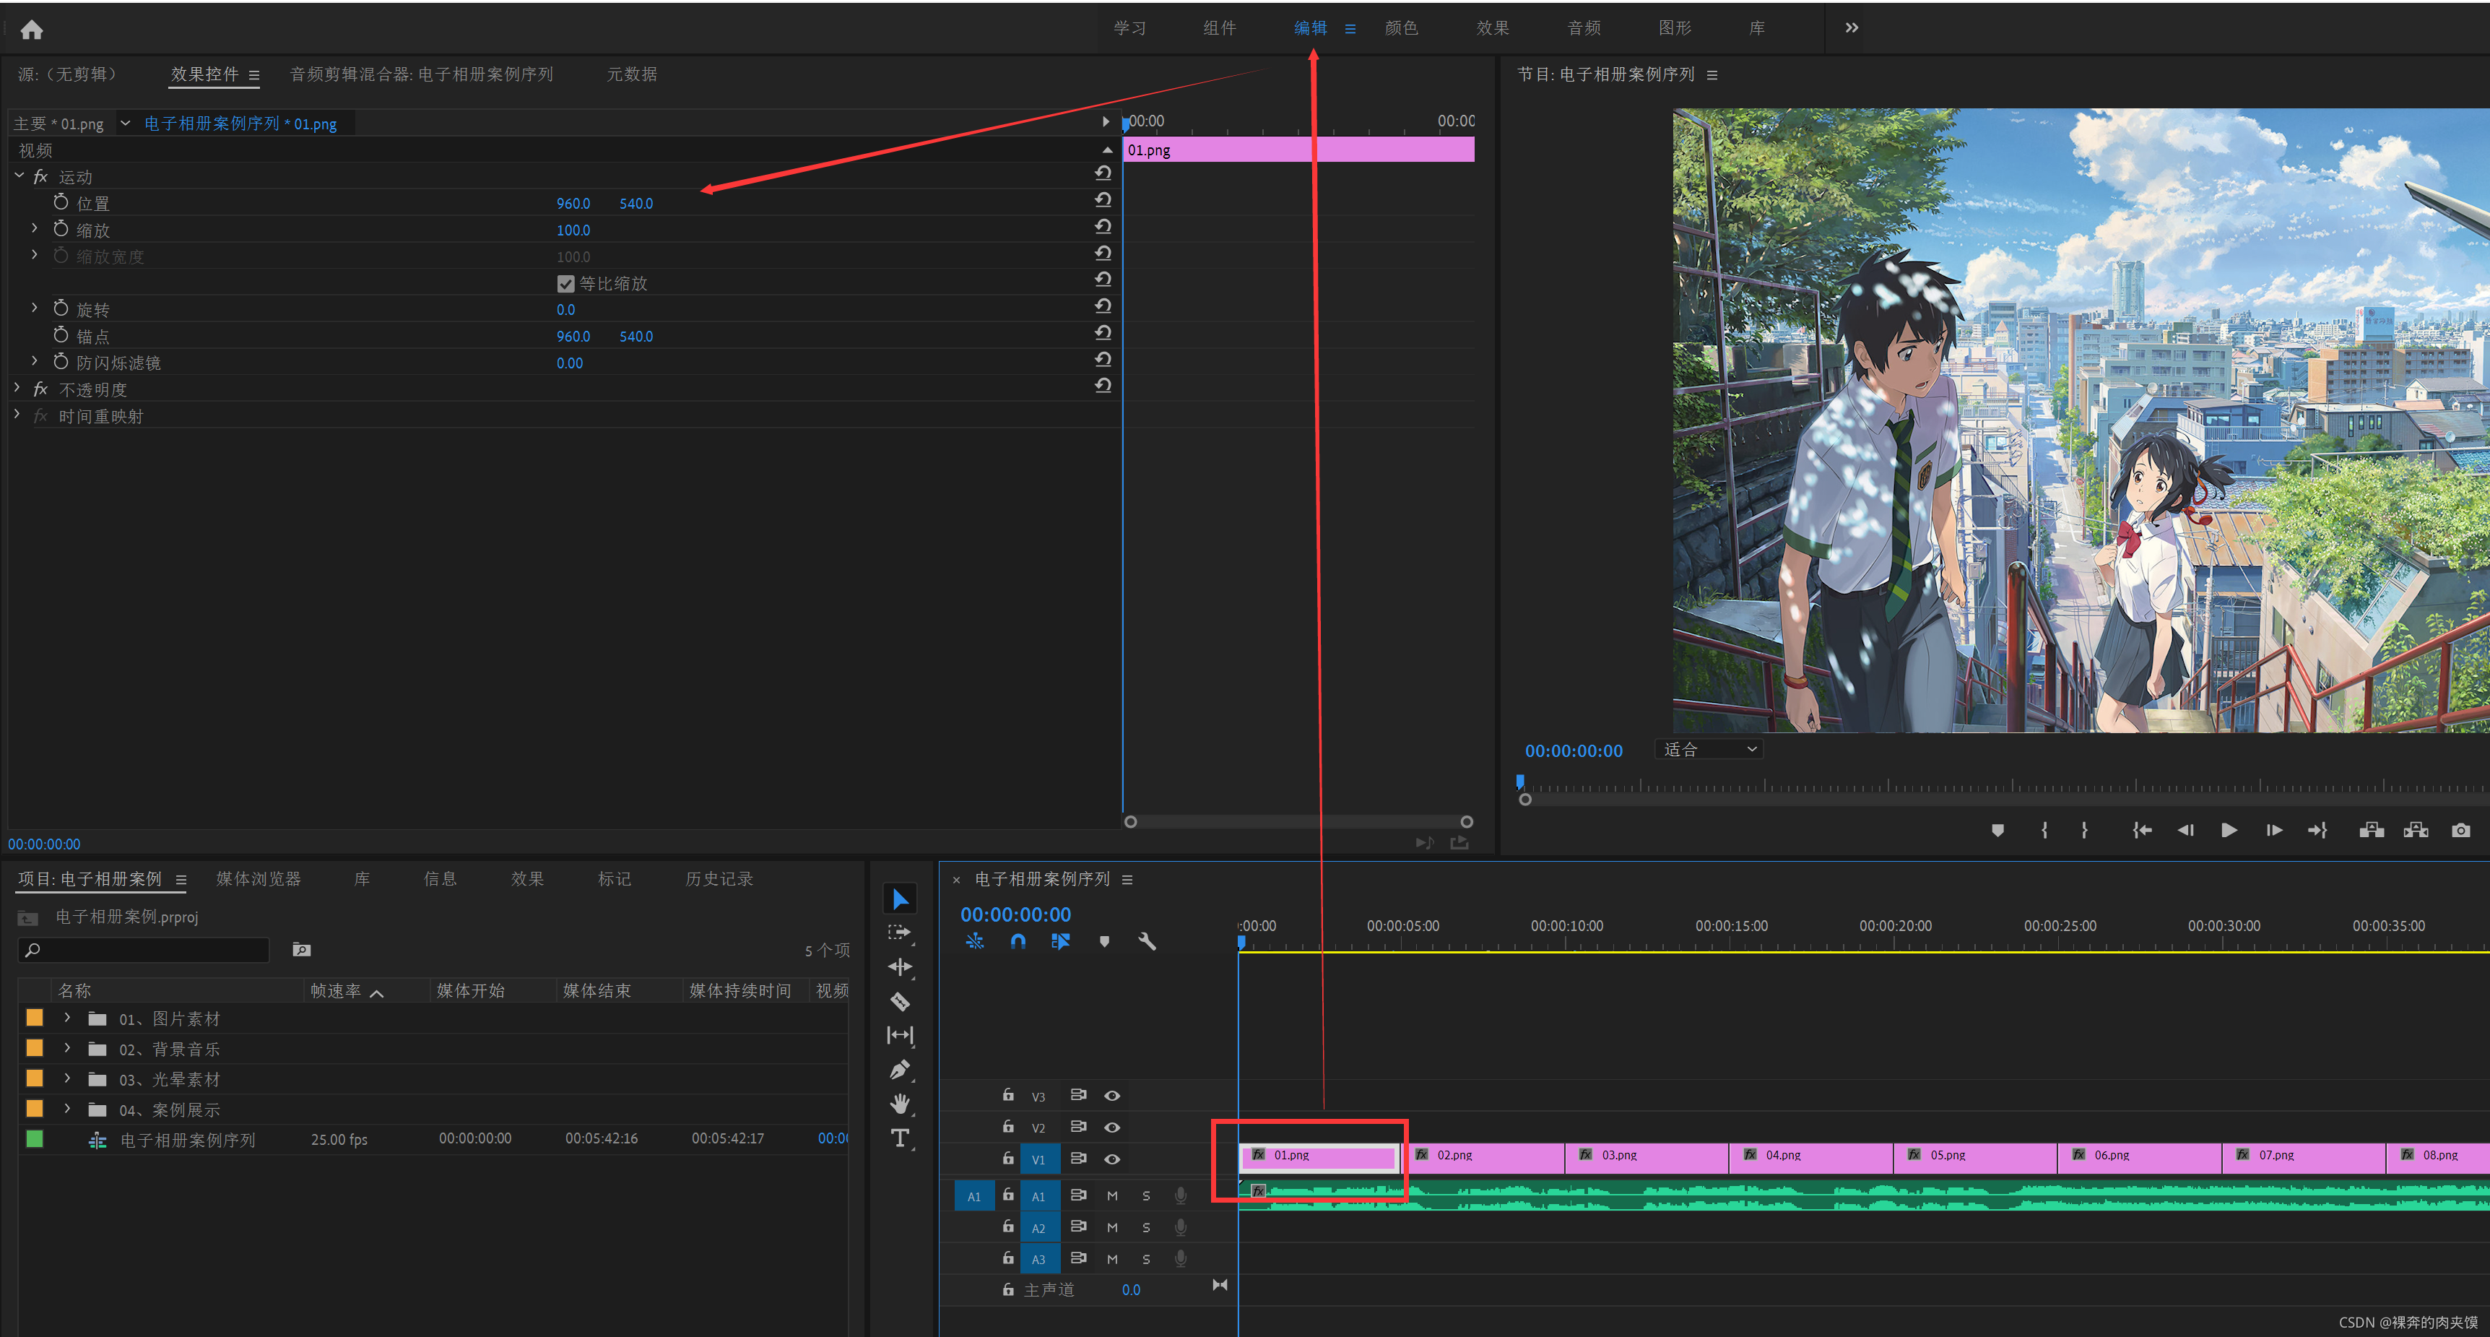The height and width of the screenshot is (1337, 2490).
Task: Open the 元数据 tab
Action: tap(632, 74)
